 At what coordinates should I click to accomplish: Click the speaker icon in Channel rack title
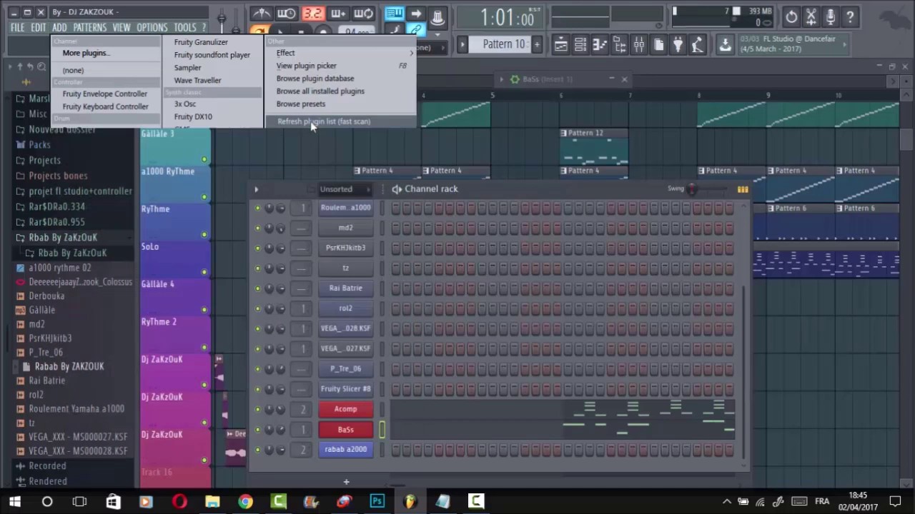(397, 189)
